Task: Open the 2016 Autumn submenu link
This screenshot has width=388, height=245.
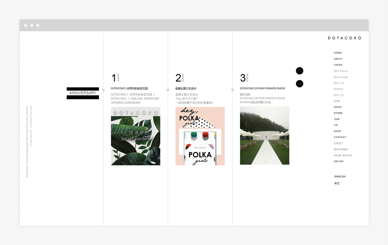Action: [340, 77]
